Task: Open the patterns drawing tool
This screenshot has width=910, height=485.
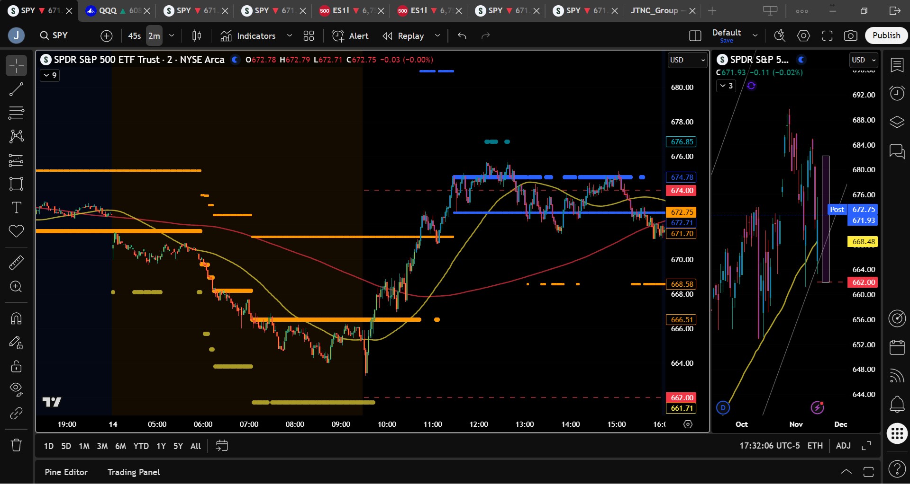Action: point(16,137)
